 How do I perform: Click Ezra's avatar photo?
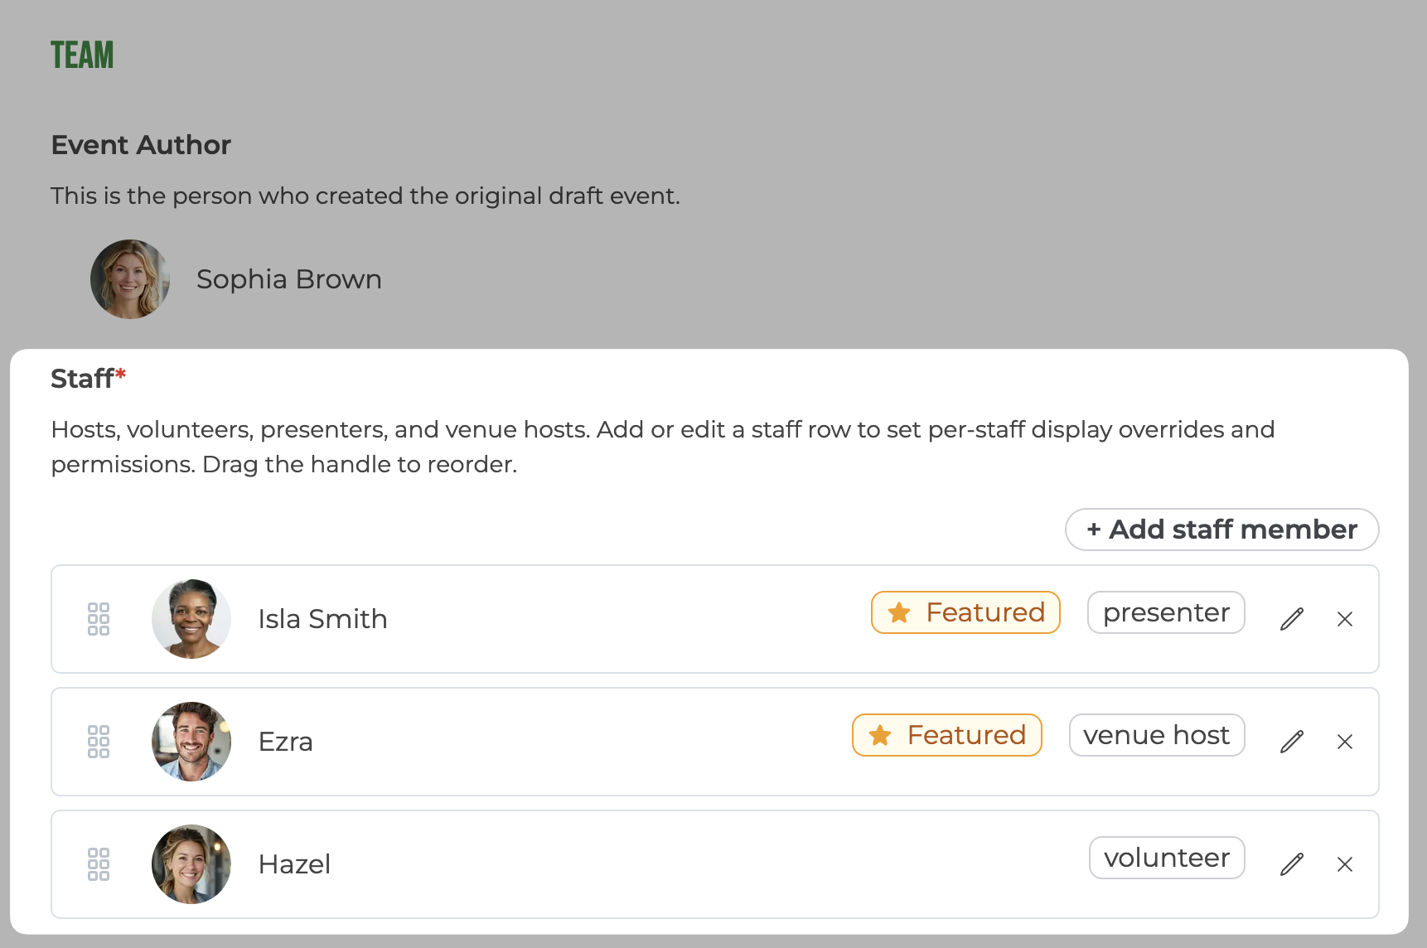point(191,742)
